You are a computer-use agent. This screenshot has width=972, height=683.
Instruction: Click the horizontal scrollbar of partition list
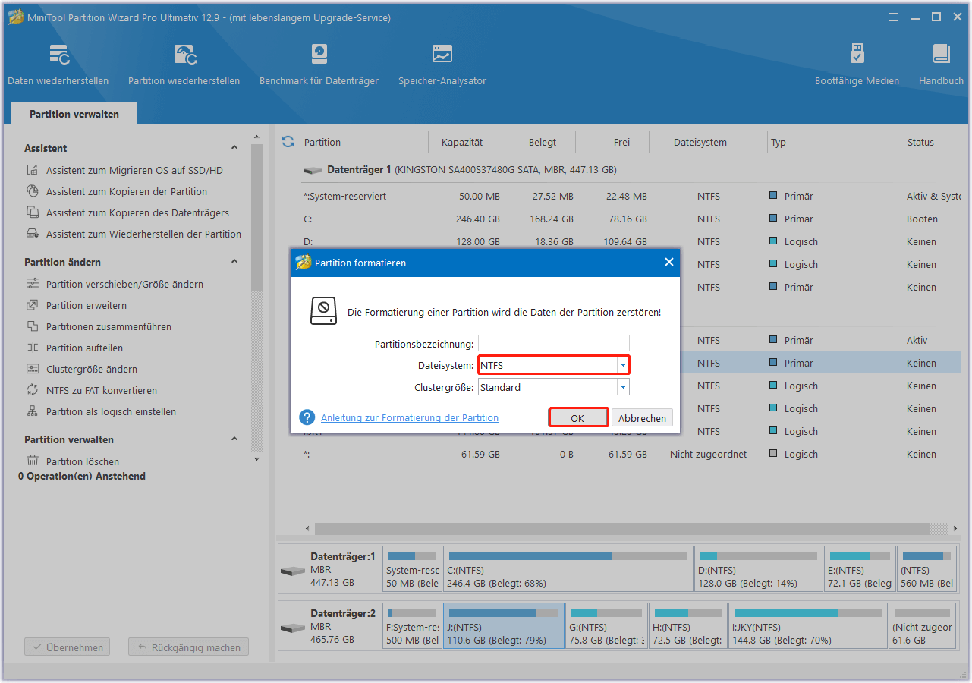point(621,528)
